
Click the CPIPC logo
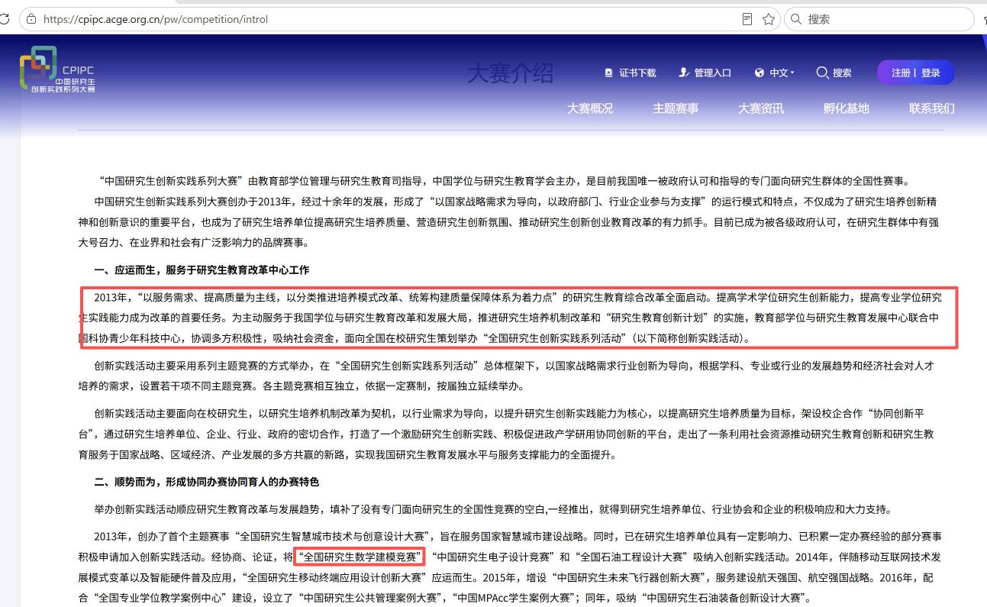coord(58,71)
